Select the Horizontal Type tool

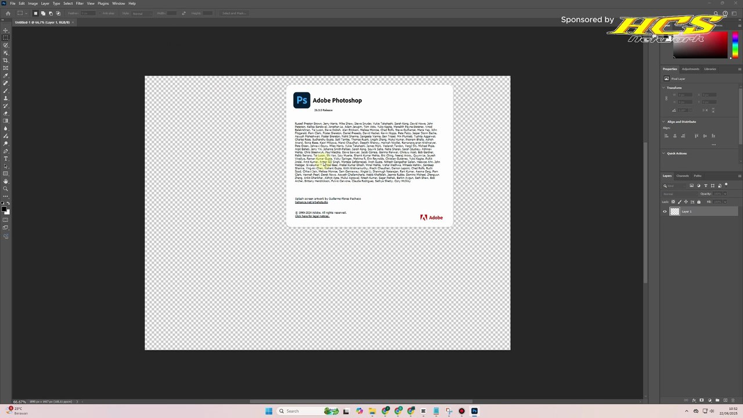point(6,158)
